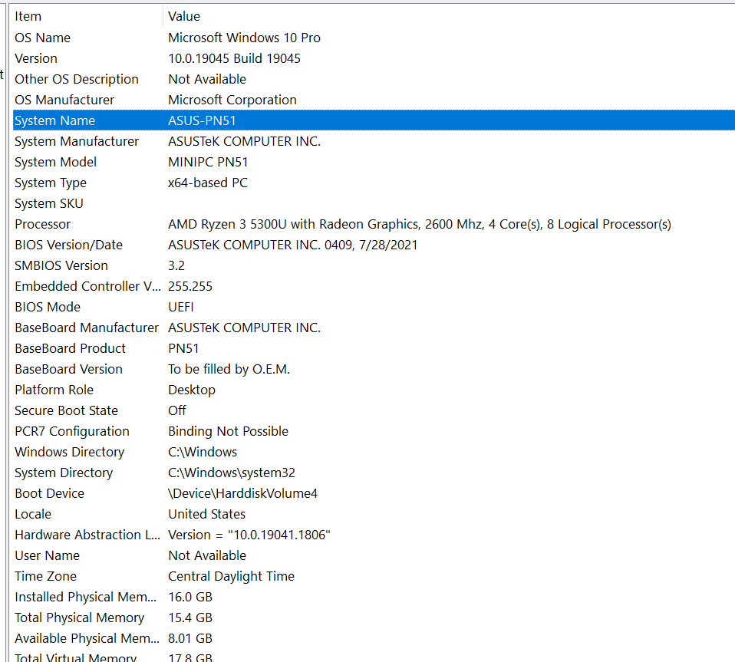
Task: Click the value 'UEFI'
Action: coord(181,307)
